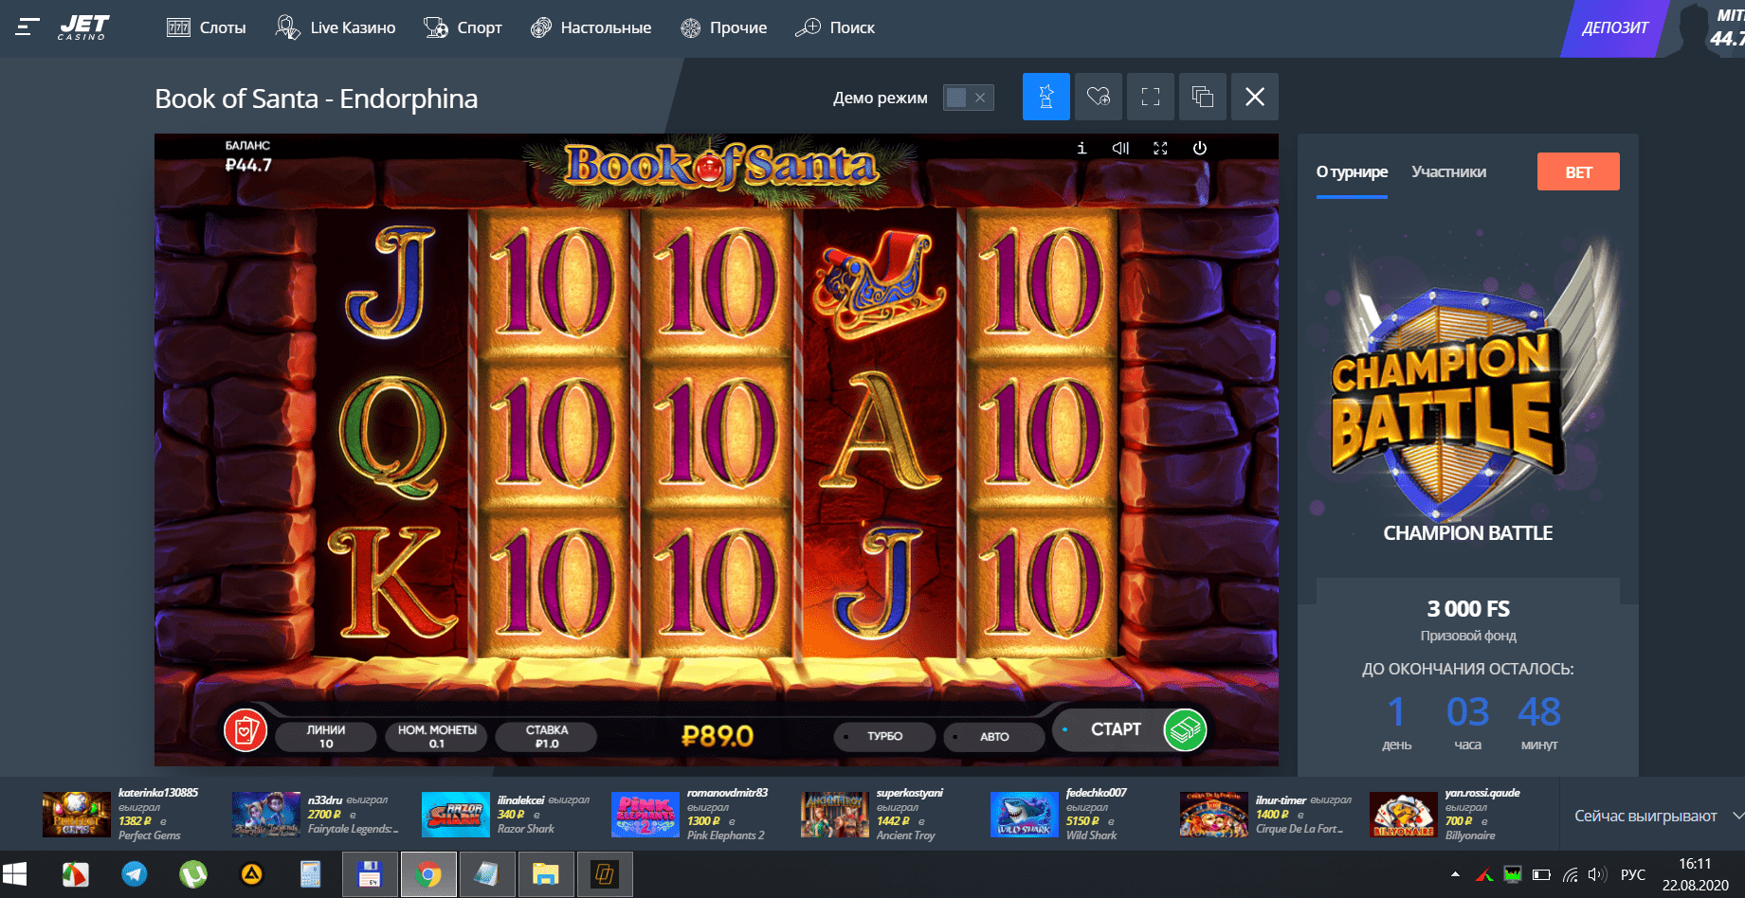
Task: Click the winner name katerinka130885
Action: pos(158,793)
